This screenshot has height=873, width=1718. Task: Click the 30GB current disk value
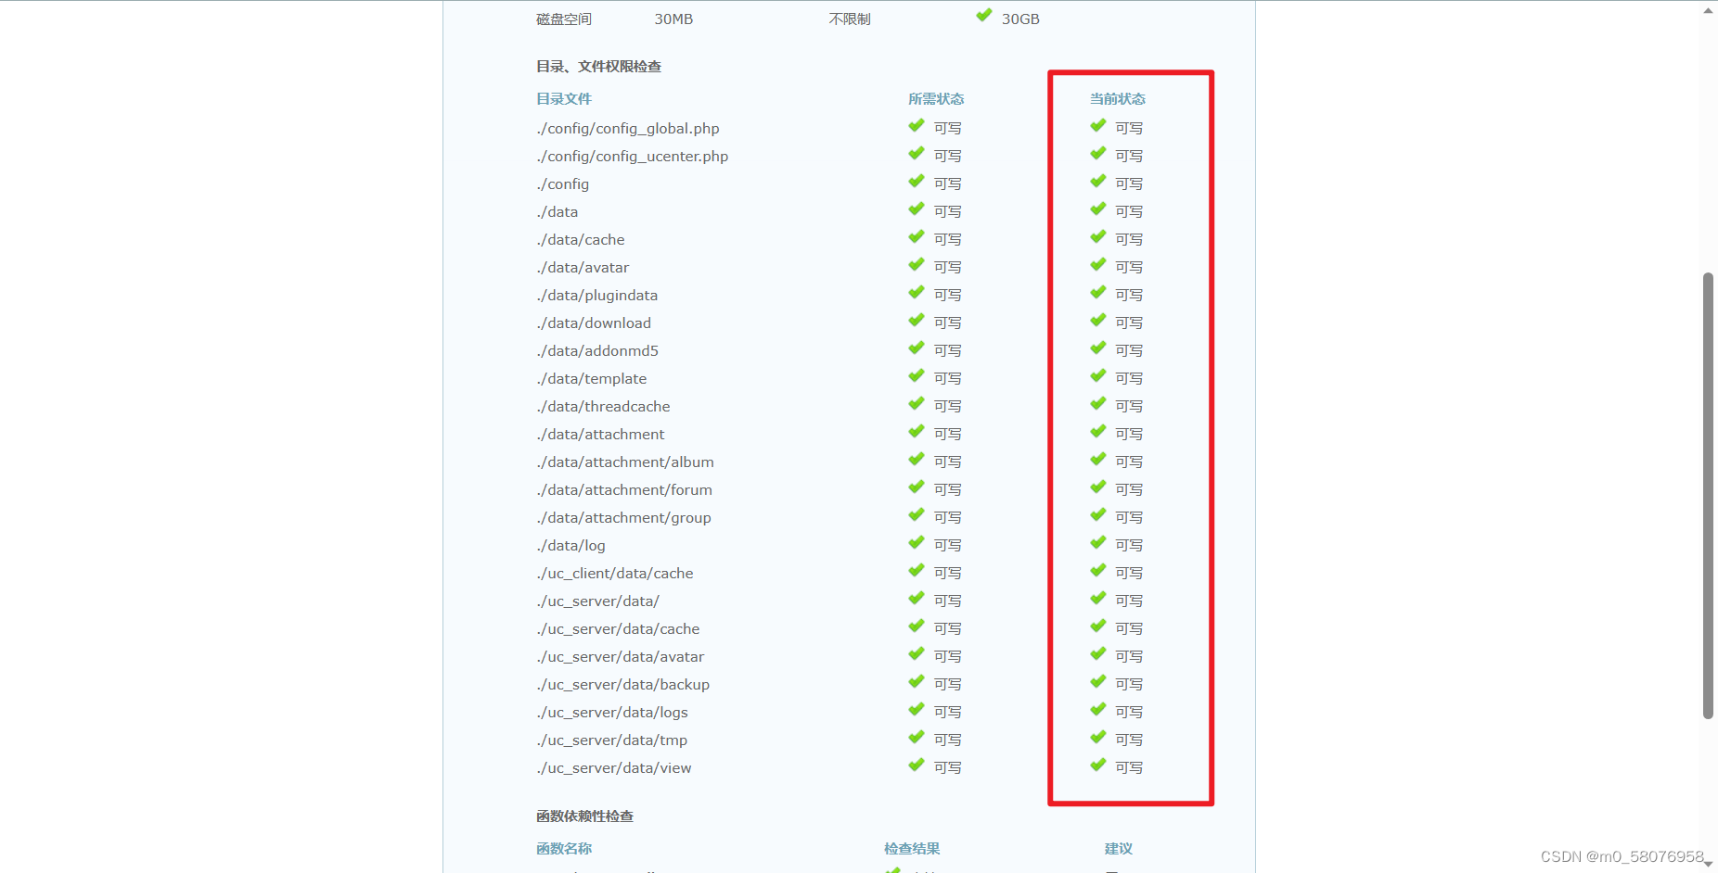pos(1020,19)
